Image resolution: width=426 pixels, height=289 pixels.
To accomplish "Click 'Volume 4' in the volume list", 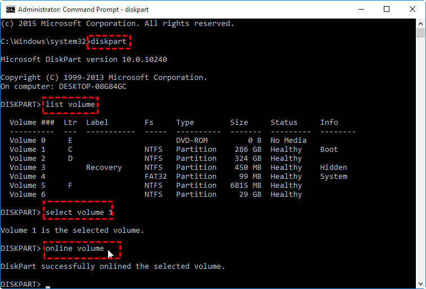I will pos(28,177).
